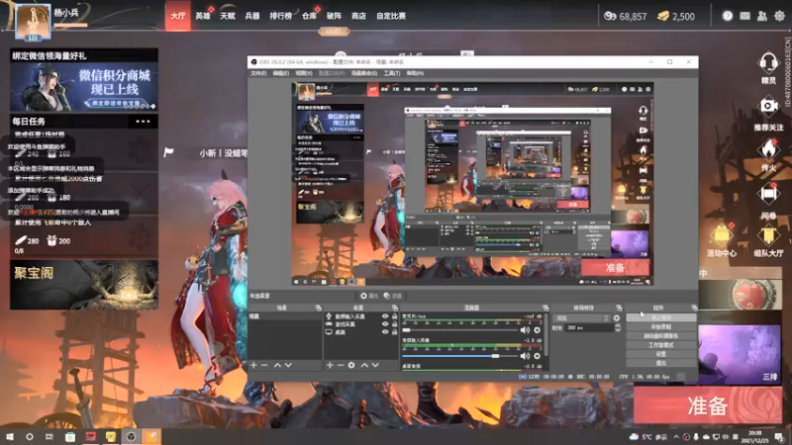792x445 pixels.
Task: Move source up in OBS Sources panel
Action: click(364, 365)
